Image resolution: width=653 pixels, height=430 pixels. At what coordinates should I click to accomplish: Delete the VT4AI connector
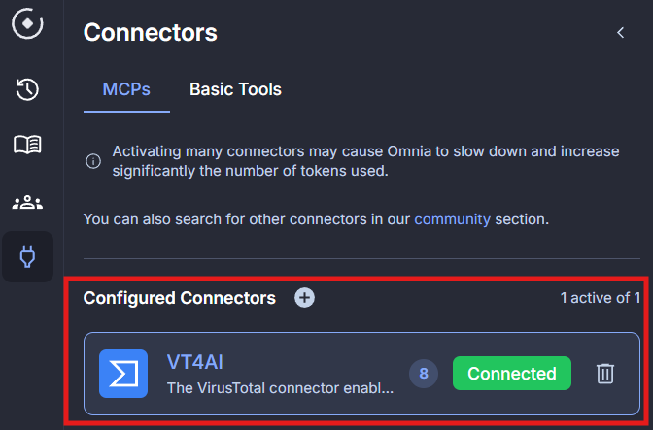[x=605, y=374]
